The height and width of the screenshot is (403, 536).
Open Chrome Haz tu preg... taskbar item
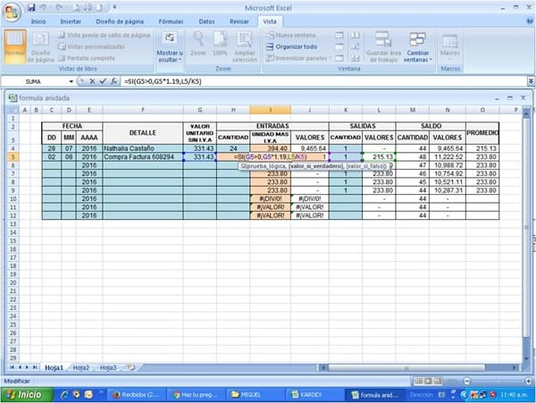(x=196, y=395)
